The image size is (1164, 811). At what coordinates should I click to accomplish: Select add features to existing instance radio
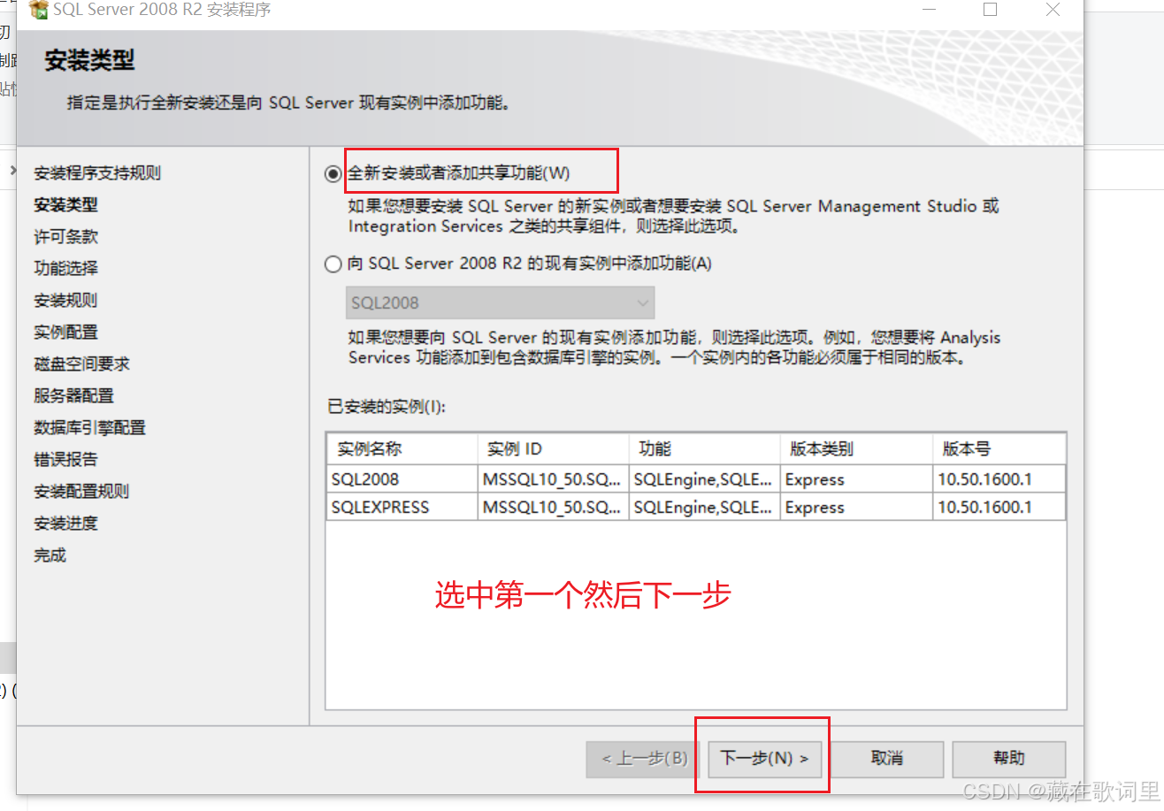coord(333,264)
